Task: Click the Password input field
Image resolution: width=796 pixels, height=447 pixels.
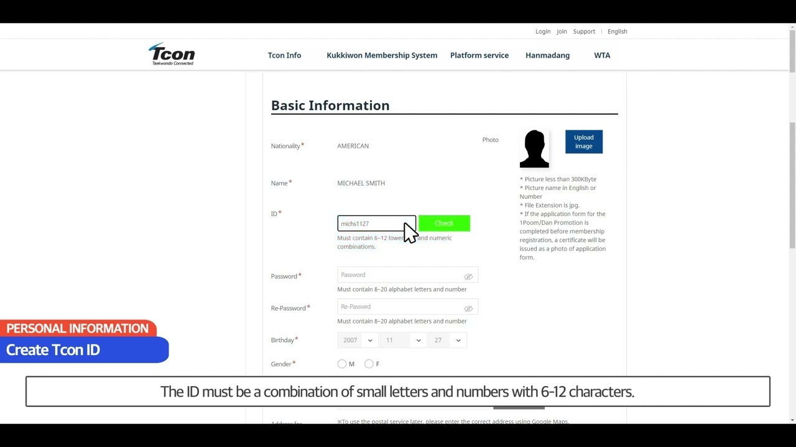Action: coord(407,275)
